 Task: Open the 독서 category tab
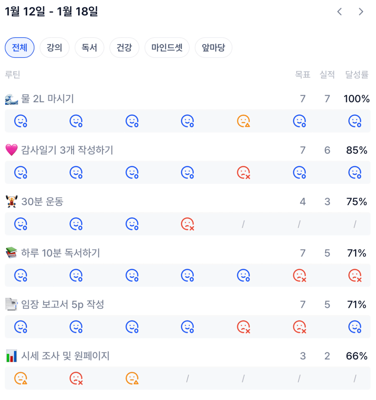[x=89, y=48]
